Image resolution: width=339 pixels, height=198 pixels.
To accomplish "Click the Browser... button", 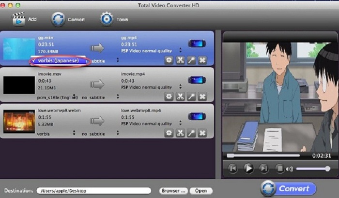I will pyautogui.click(x=173, y=191).
